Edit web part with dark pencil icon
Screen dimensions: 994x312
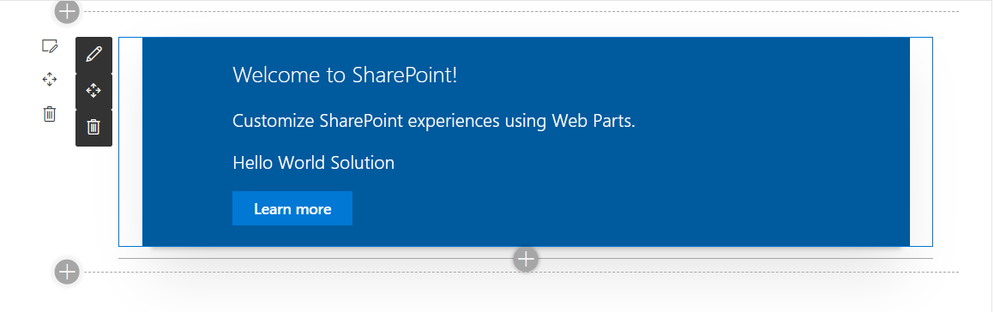point(93,55)
